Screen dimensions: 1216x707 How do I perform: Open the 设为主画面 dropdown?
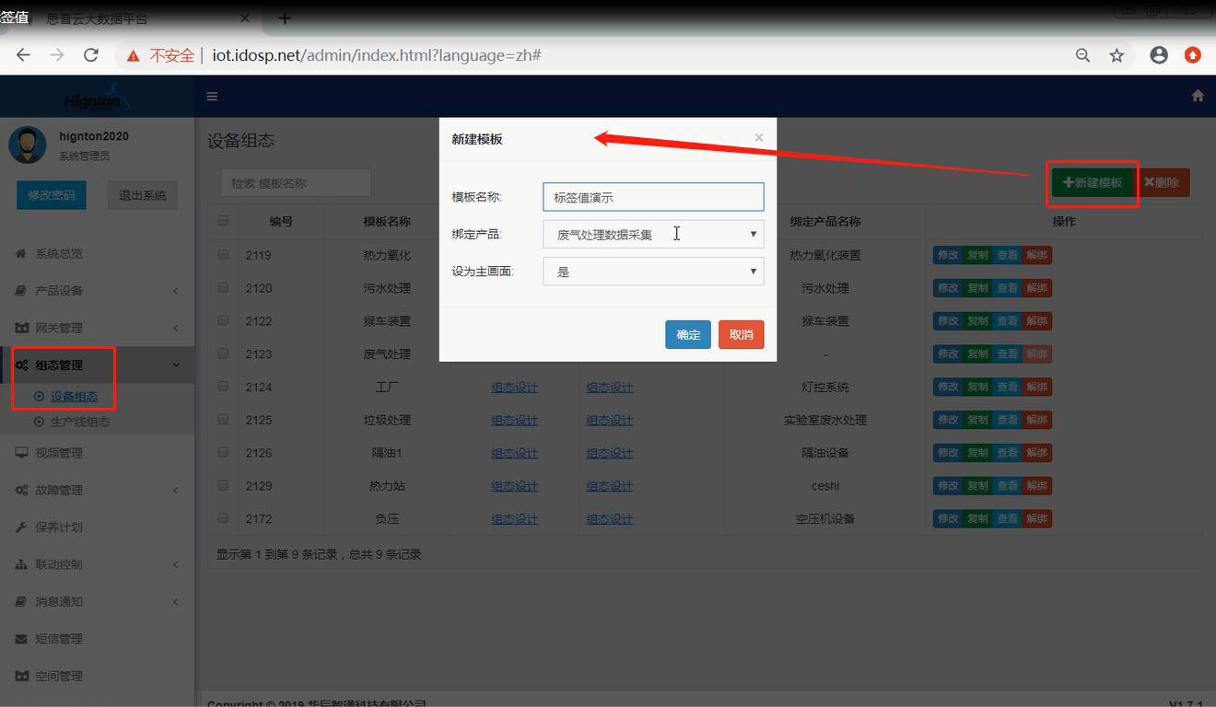[x=653, y=271]
